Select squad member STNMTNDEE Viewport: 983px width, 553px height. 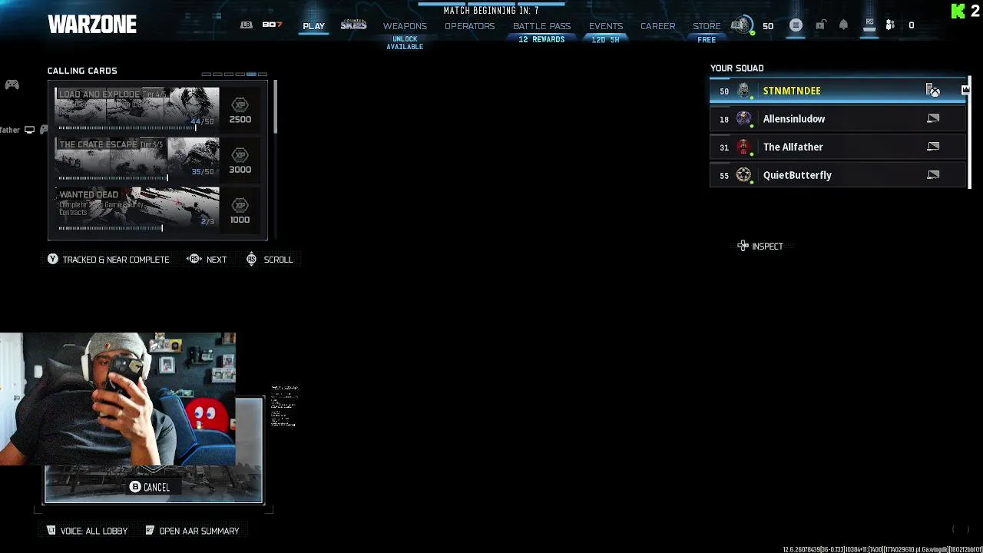(839, 91)
